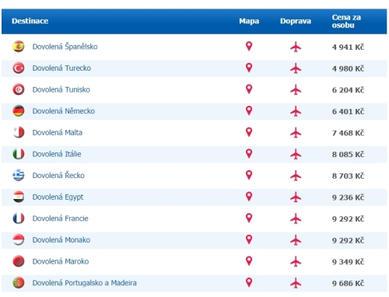This screenshot has width=389, height=297.
Task: Open map pin for Egypt row
Action: pyautogui.click(x=249, y=197)
